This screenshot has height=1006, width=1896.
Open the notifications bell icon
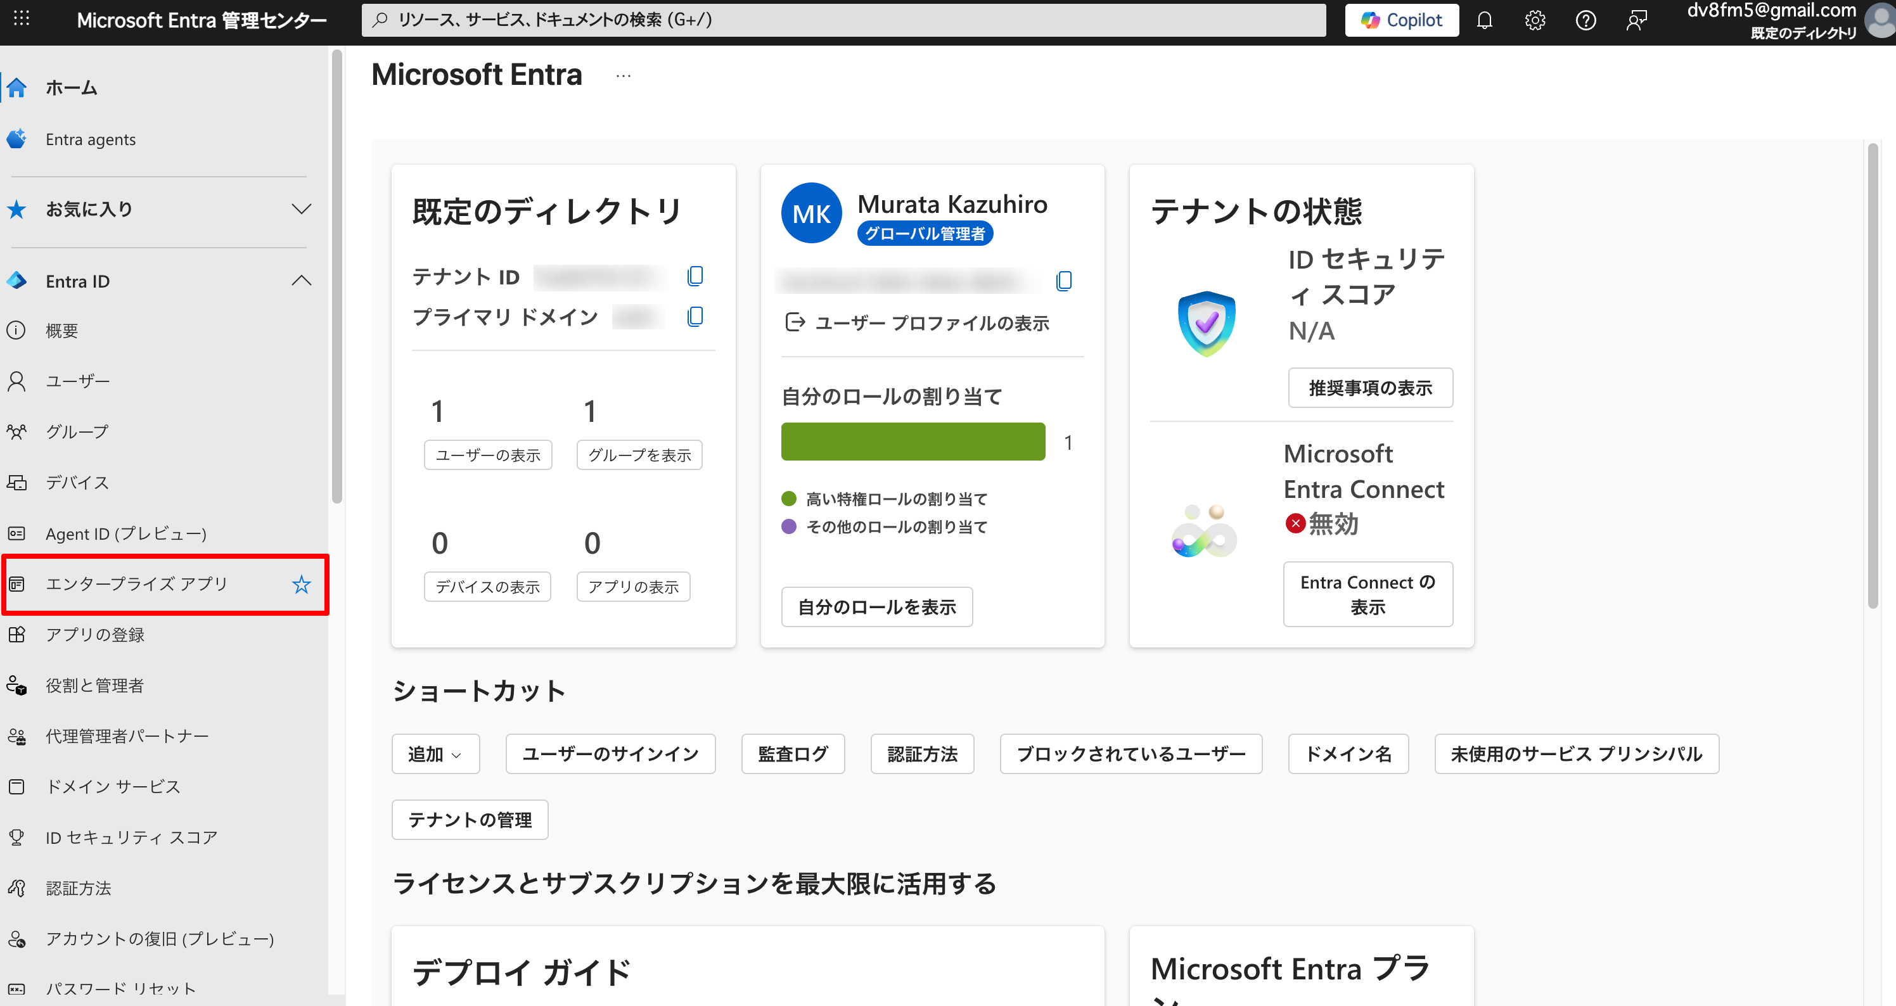pyautogui.click(x=1485, y=20)
